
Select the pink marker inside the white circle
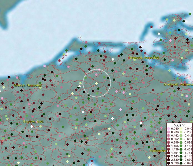click(96, 74)
